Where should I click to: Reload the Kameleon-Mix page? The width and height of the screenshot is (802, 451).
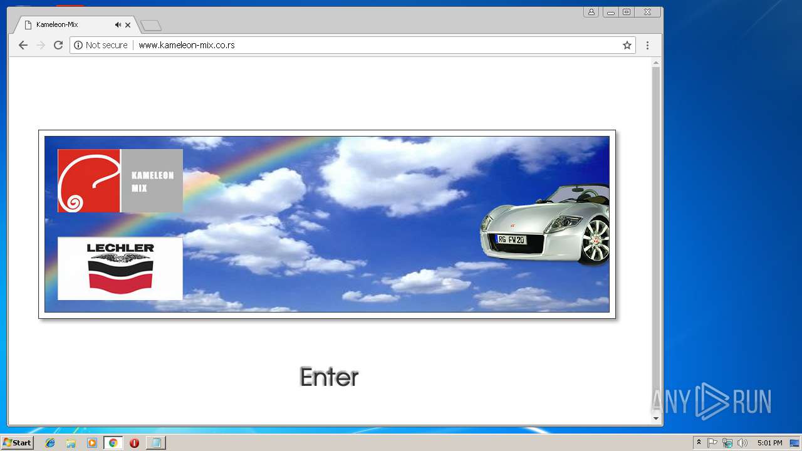pos(58,45)
